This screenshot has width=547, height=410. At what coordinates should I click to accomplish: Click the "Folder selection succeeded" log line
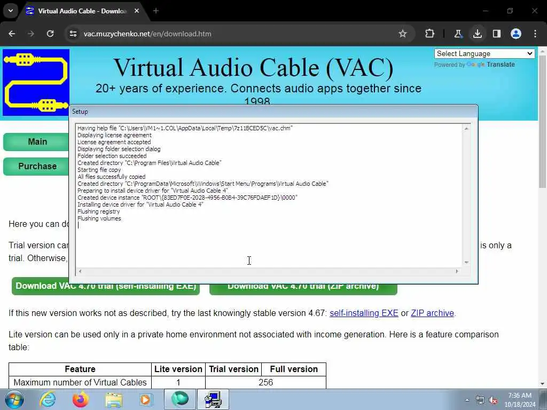click(x=112, y=156)
